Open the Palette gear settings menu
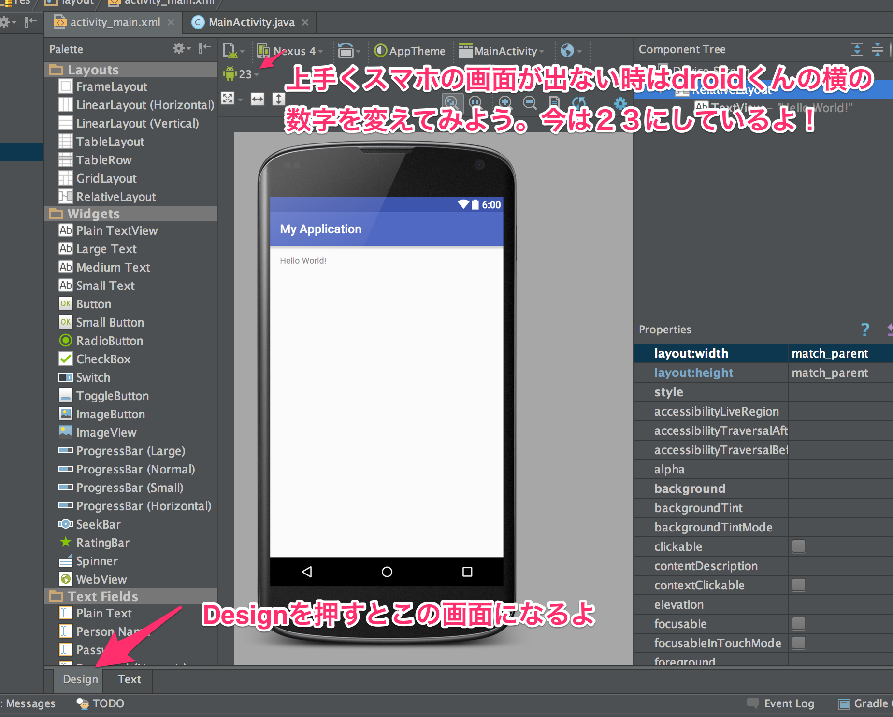The width and height of the screenshot is (893, 717). pos(182,48)
